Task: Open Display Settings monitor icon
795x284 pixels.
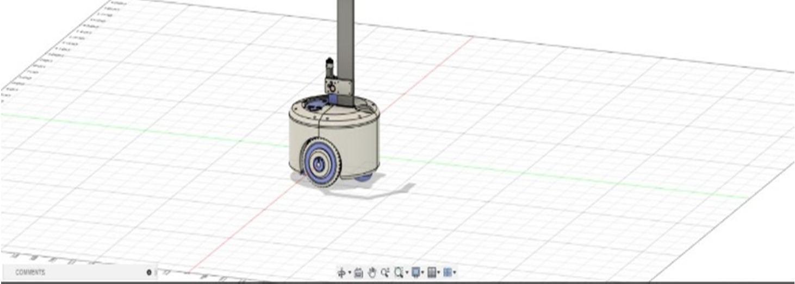Action: [416, 273]
